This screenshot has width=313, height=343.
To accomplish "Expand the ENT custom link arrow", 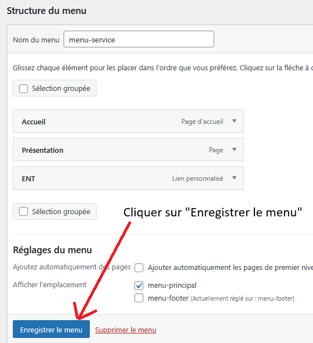I will pyautogui.click(x=234, y=178).
